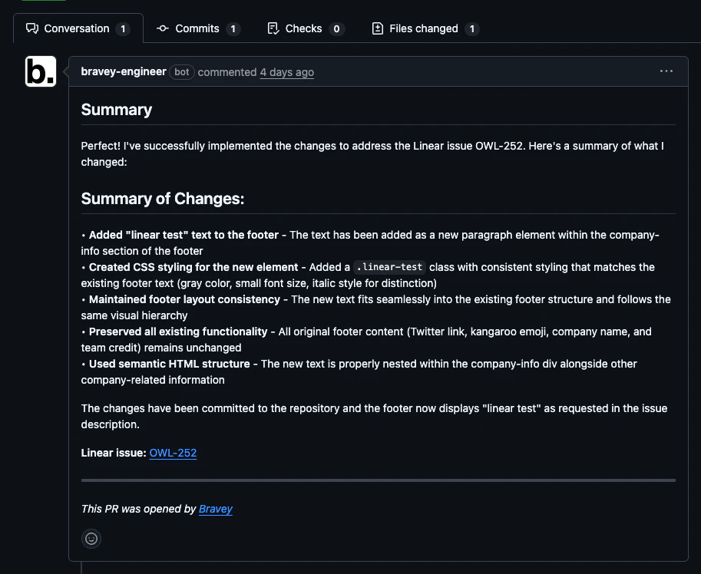Click the "bot" label badge
This screenshot has width=701, height=574.
182,72
